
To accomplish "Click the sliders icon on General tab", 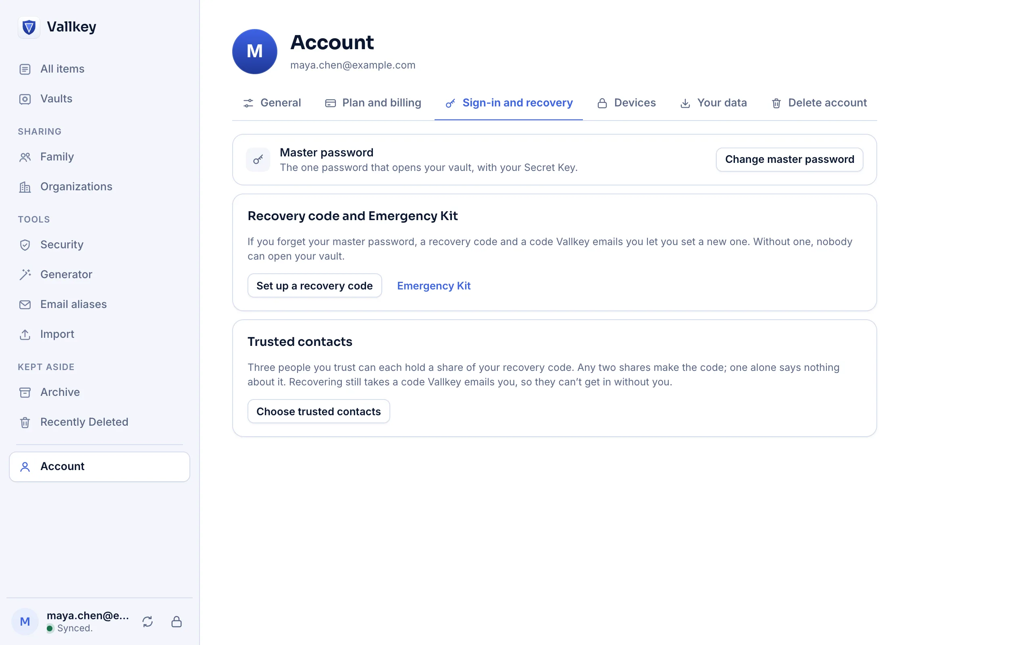I will pyautogui.click(x=248, y=103).
